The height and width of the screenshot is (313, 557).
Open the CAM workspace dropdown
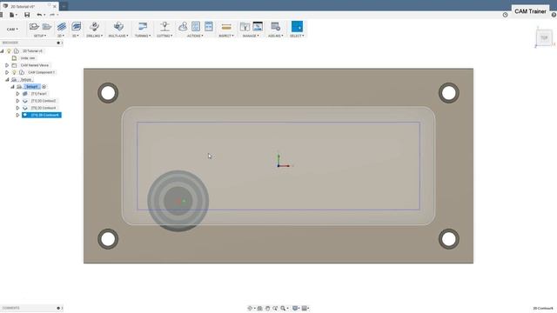(x=12, y=29)
